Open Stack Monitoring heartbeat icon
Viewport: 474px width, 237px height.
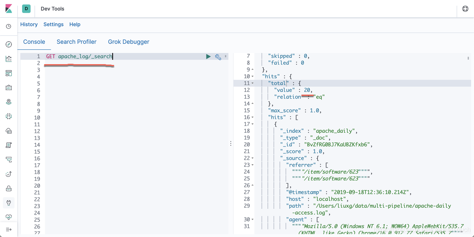click(9, 217)
